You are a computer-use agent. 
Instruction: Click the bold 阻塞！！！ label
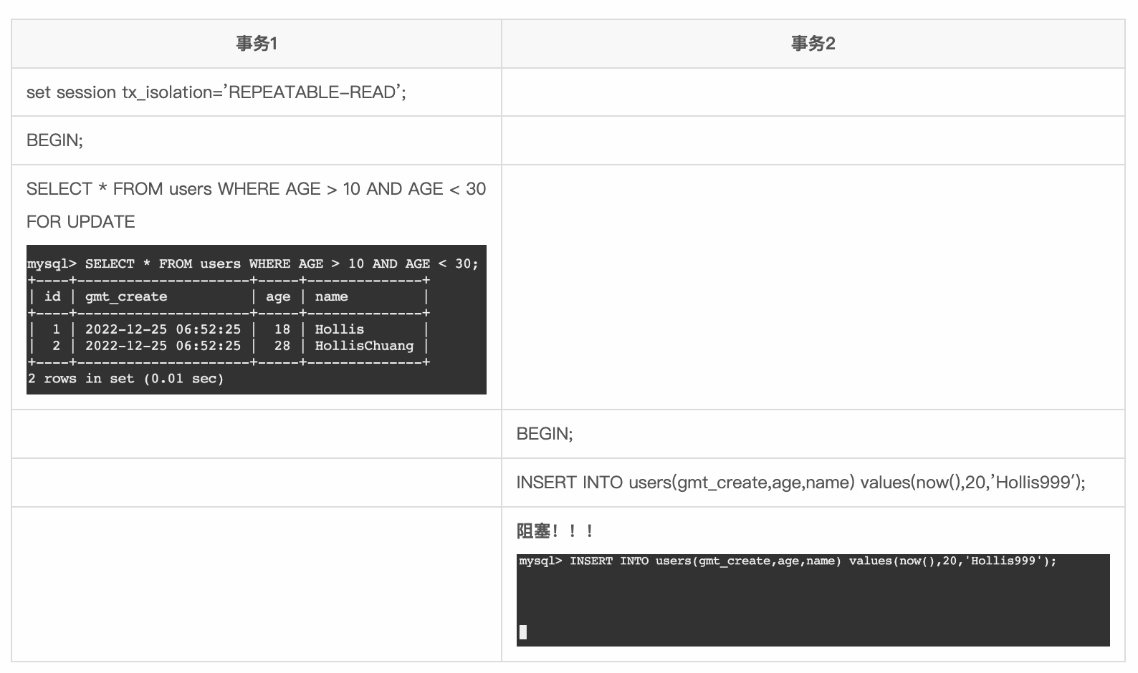click(555, 531)
